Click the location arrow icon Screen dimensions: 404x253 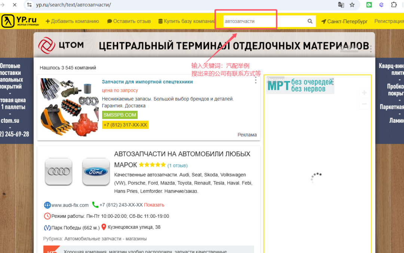pos(324,21)
